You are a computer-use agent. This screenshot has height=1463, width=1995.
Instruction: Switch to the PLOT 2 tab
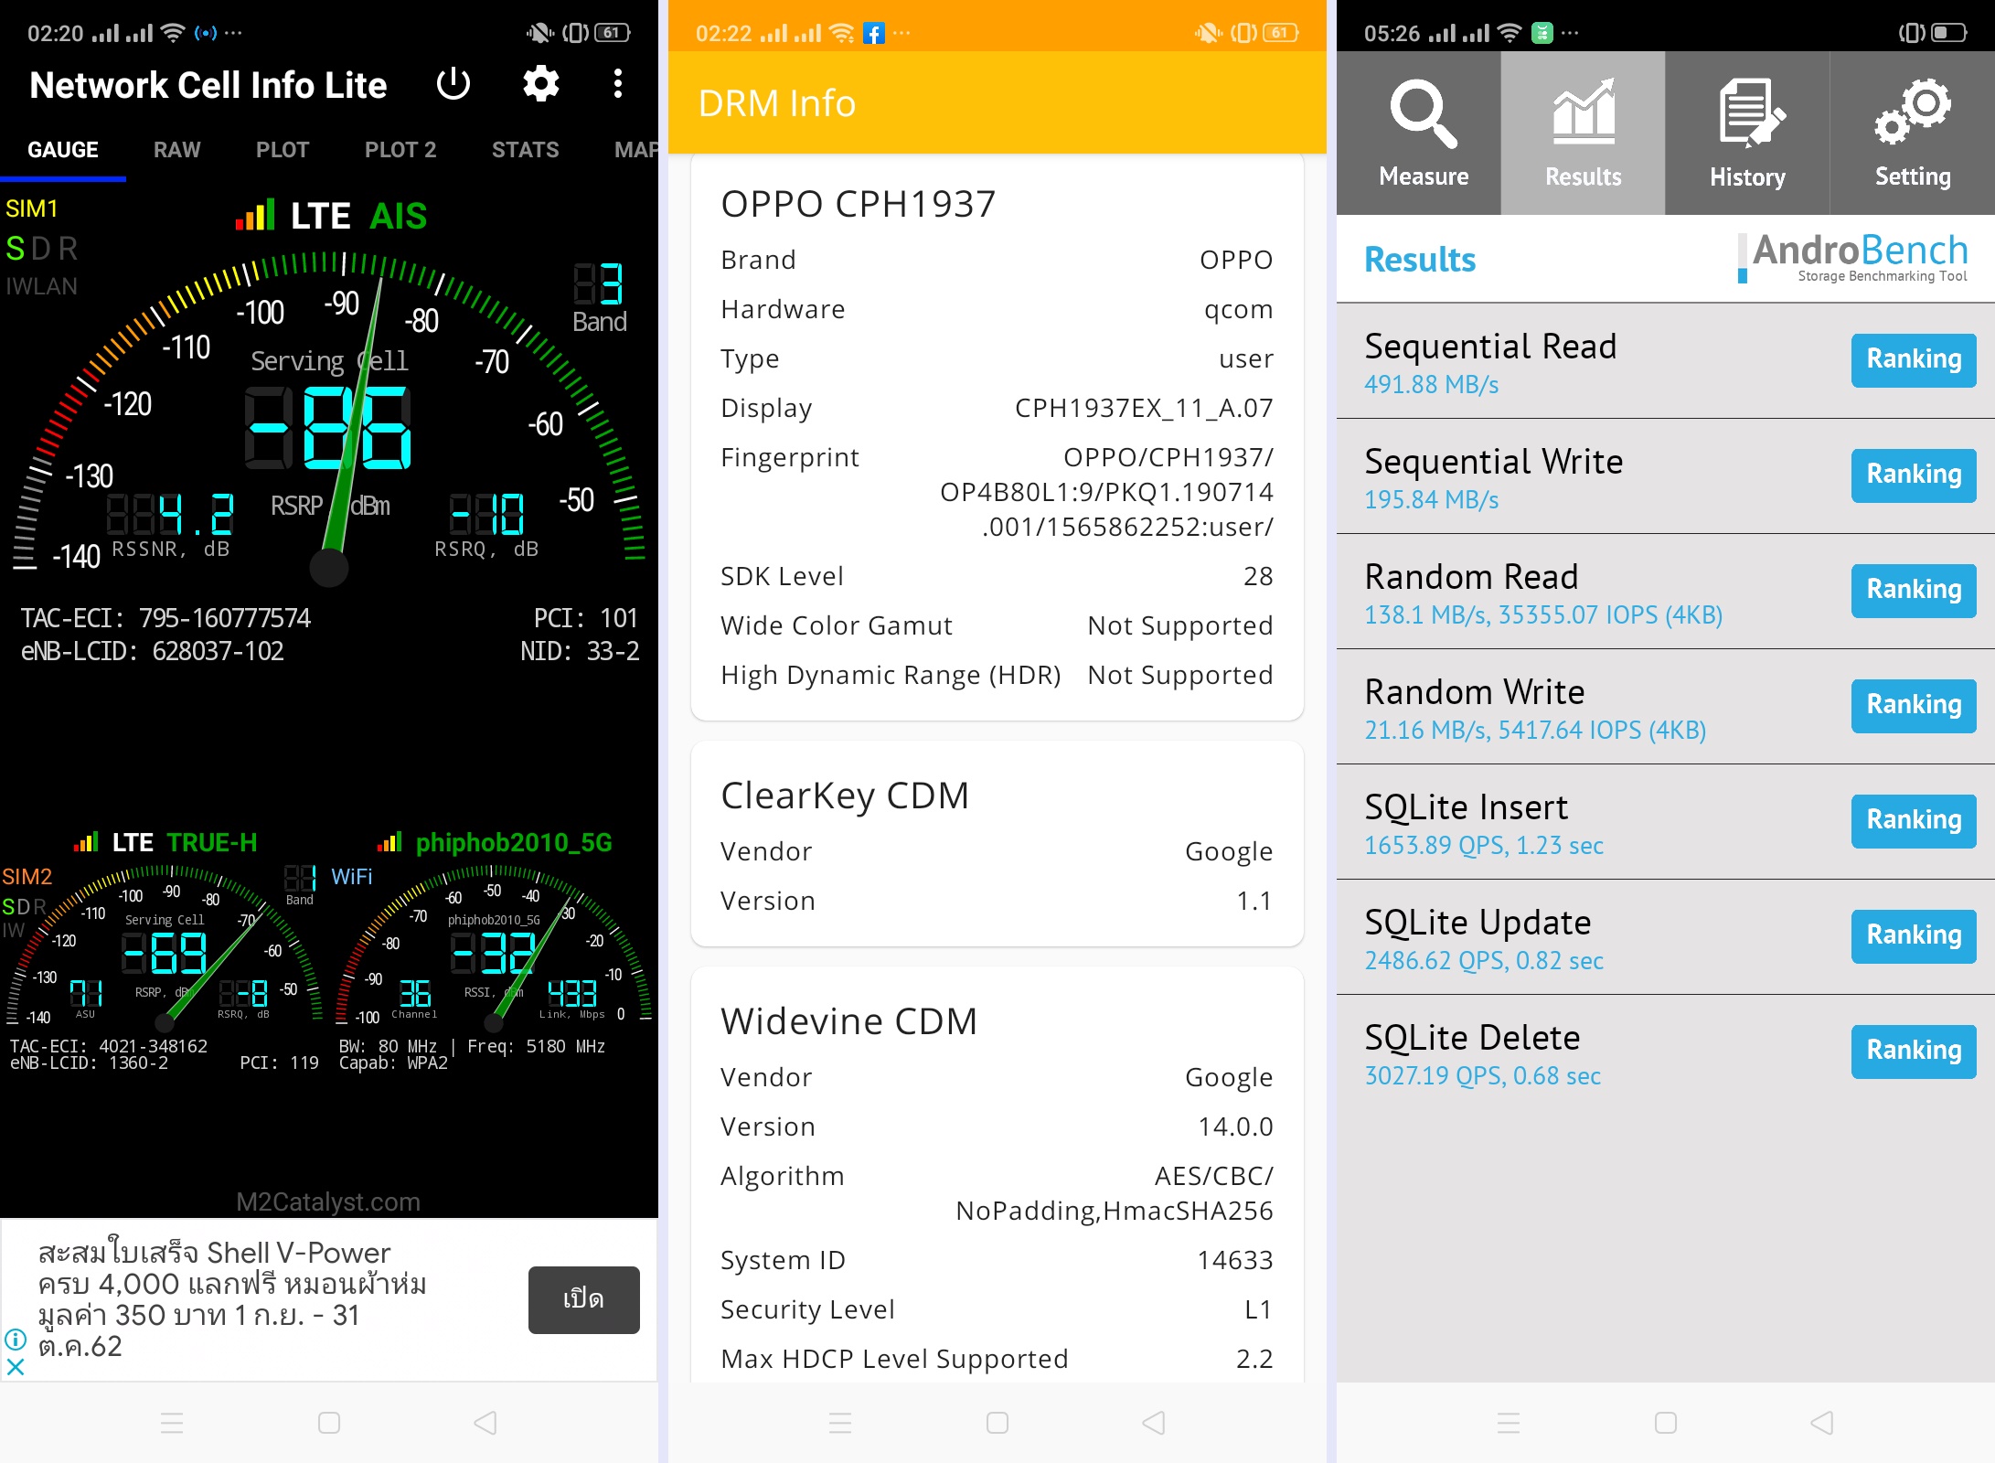(400, 150)
